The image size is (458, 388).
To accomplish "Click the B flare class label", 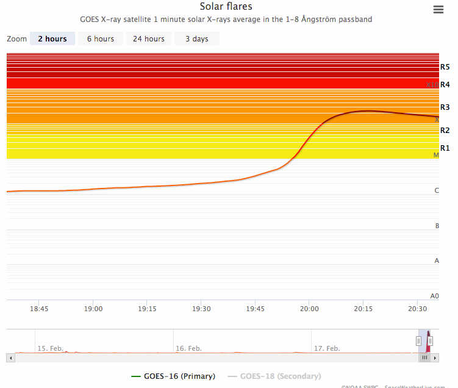I will pos(437,226).
